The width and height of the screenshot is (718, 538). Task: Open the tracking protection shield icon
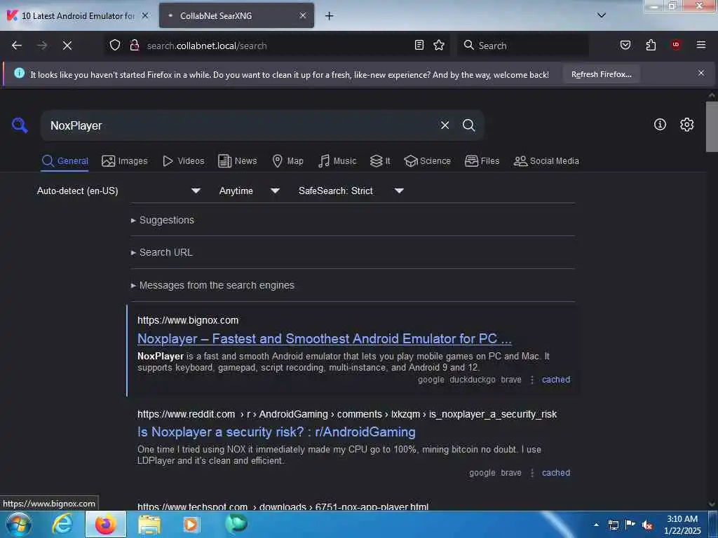click(115, 45)
